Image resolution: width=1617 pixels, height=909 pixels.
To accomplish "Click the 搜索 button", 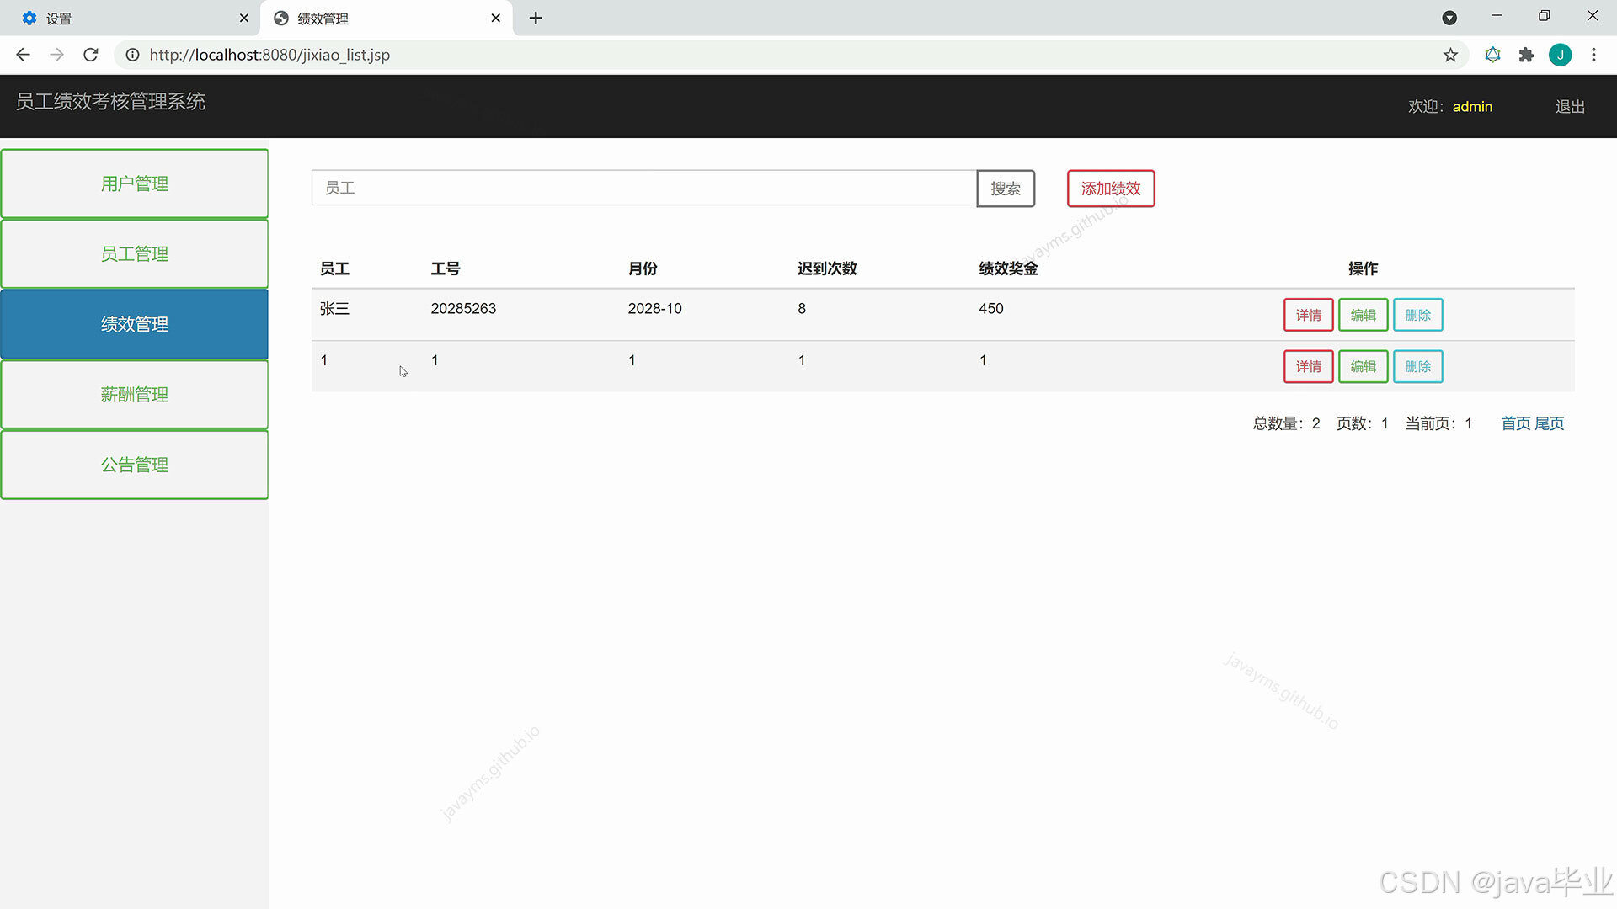I will point(1006,189).
